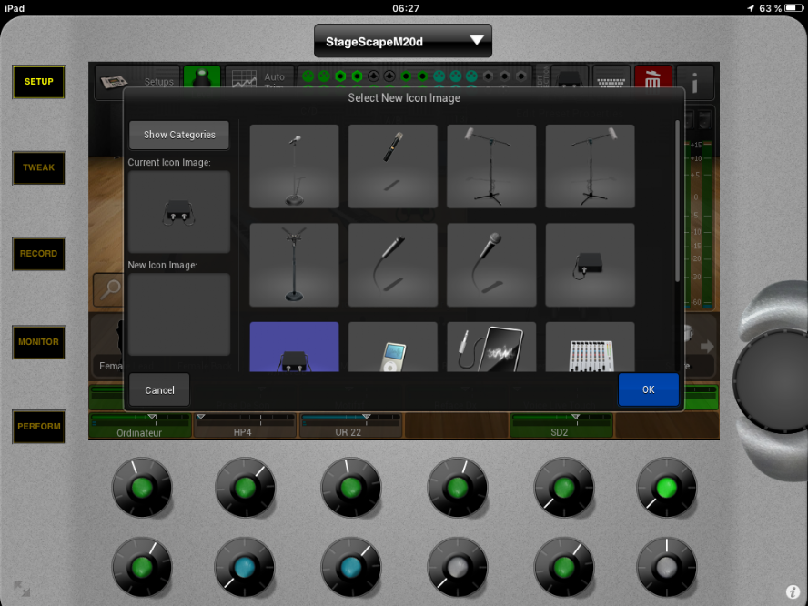Switch to the SETUP mode tab

pos(38,82)
